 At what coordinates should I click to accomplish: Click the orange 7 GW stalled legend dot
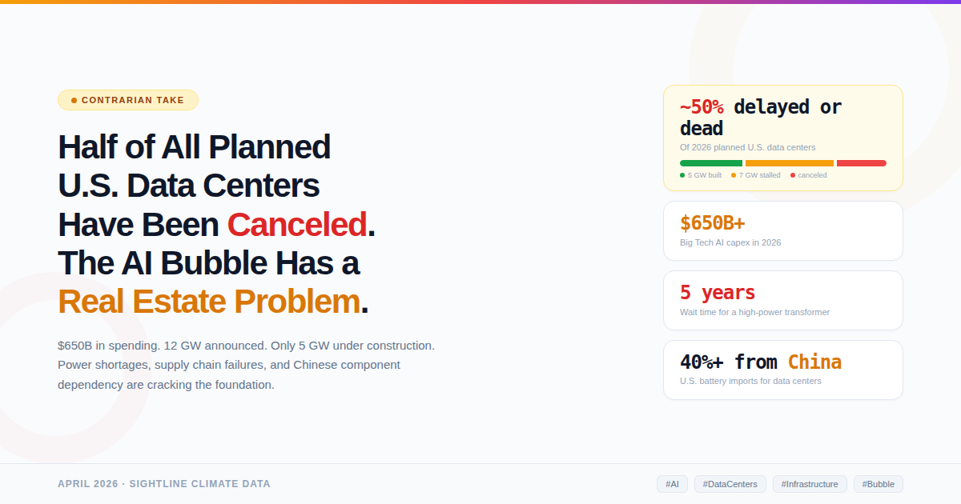[x=734, y=175]
